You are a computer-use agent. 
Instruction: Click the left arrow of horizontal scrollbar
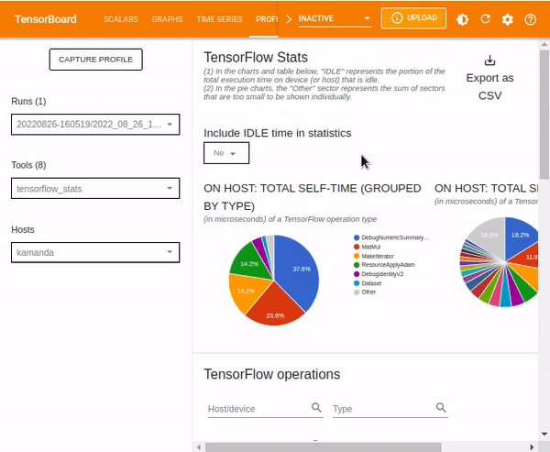pos(199,447)
